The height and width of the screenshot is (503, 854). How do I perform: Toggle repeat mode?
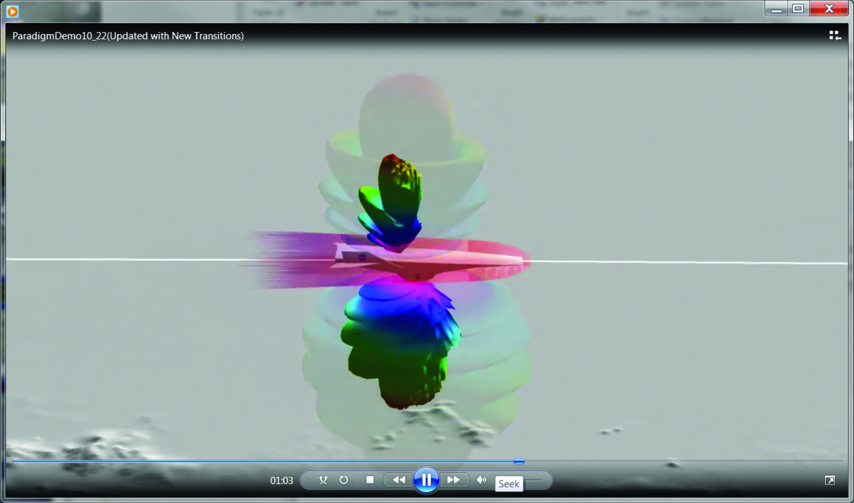click(344, 480)
